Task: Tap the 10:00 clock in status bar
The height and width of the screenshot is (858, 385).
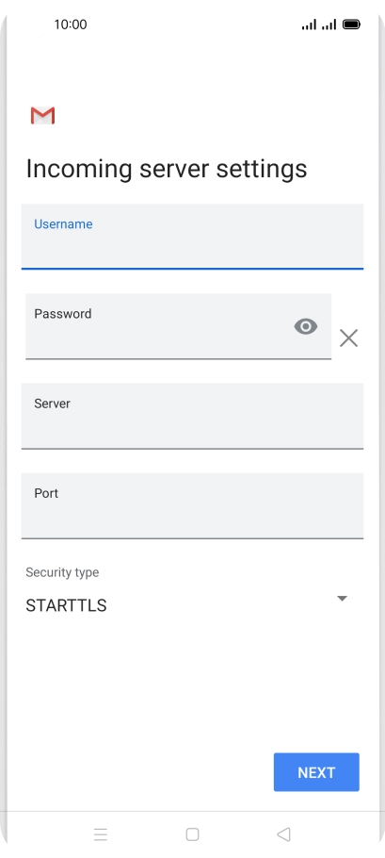Action: tap(71, 25)
